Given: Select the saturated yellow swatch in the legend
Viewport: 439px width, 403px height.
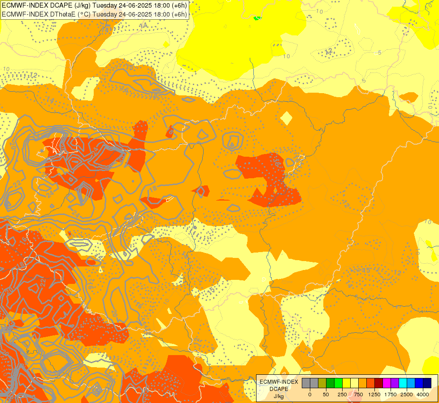Looking at the screenshot, I should tap(346, 383).
